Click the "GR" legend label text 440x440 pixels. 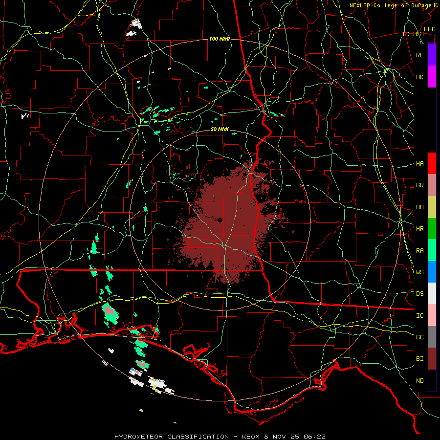pyautogui.click(x=419, y=185)
